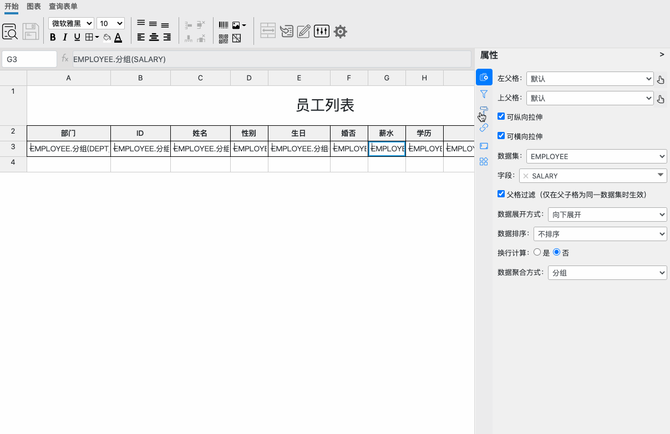Open the filter funnel sidebar tab
This screenshot has width=670, height=434.
[484, 94]
